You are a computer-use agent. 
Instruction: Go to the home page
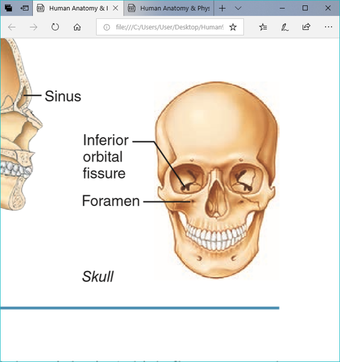click(x=77, y=27)
